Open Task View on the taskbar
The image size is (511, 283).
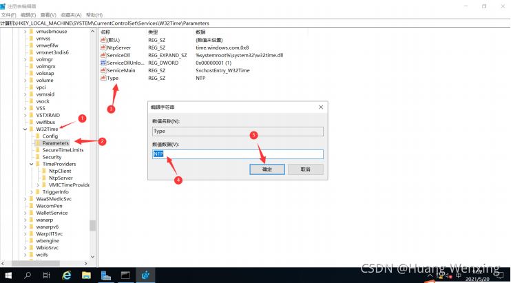click(x=47, y=275)
